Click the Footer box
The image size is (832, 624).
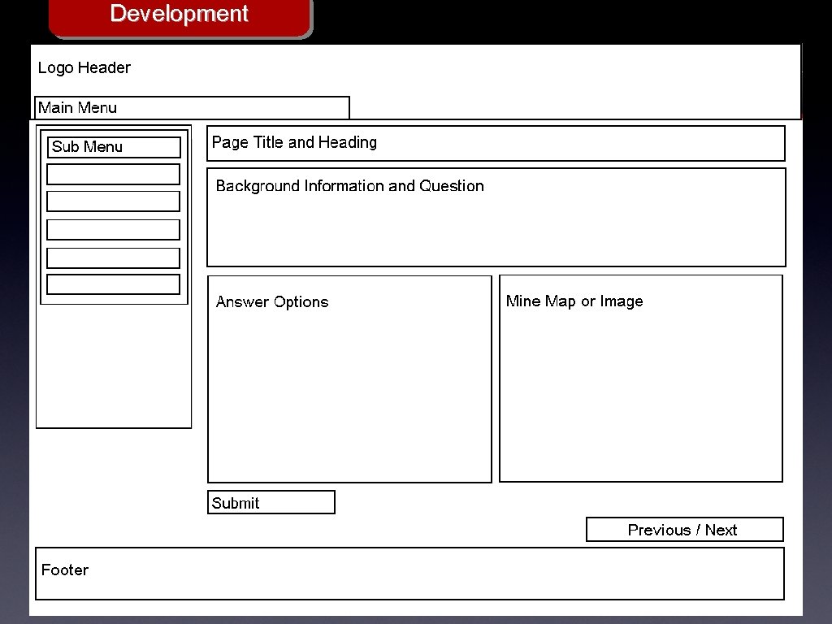coord(409,574)
